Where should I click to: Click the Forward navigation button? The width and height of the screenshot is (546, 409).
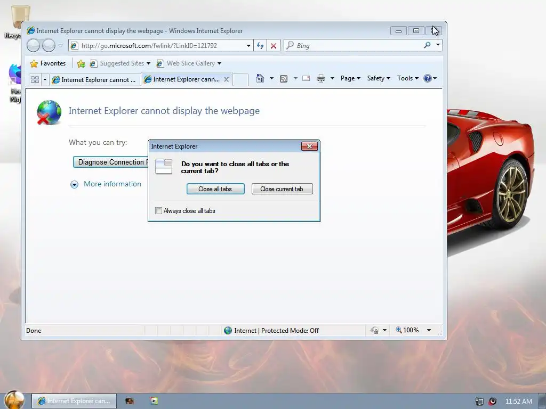click(x=49, y=46)
